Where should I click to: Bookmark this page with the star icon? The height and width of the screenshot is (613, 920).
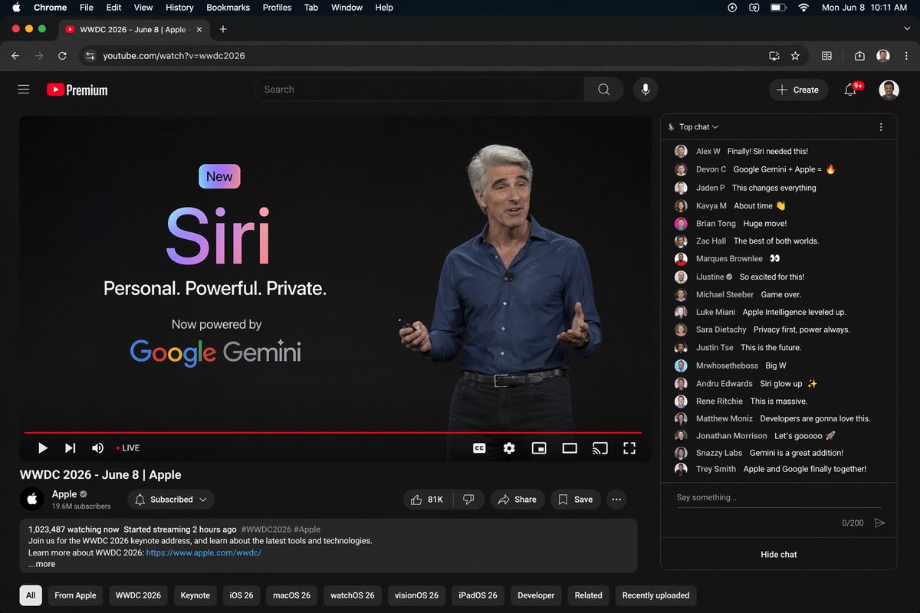coord(795,56)
